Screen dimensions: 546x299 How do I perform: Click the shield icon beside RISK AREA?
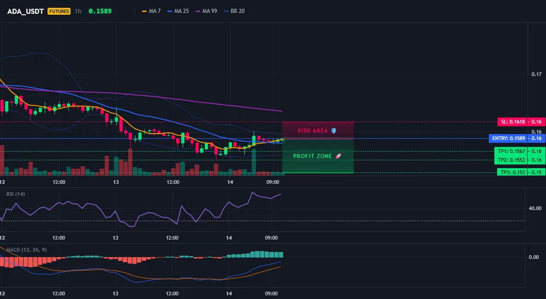coord(333,130)
